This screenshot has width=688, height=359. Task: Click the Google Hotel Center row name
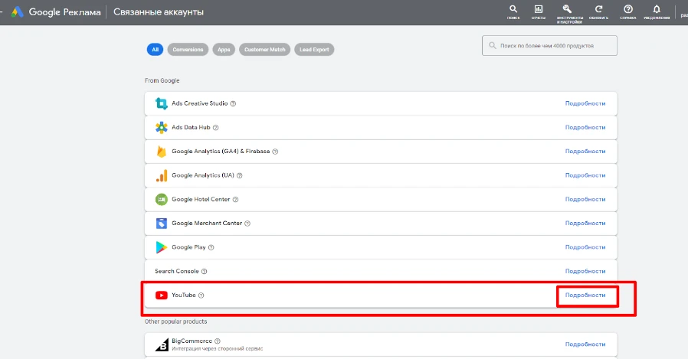pyautogui.click(x=201, y=200)
